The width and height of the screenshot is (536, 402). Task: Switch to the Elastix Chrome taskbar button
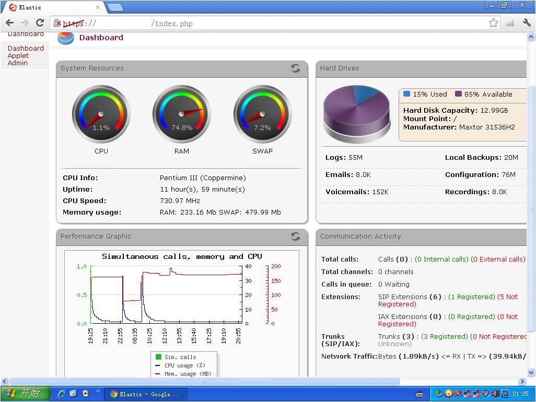coord(147,394)
